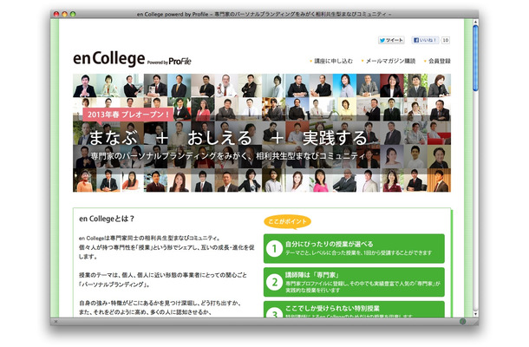Screen dimensions: 529x347
Task: Click the おしえる hero text
Action: [220, 138]
